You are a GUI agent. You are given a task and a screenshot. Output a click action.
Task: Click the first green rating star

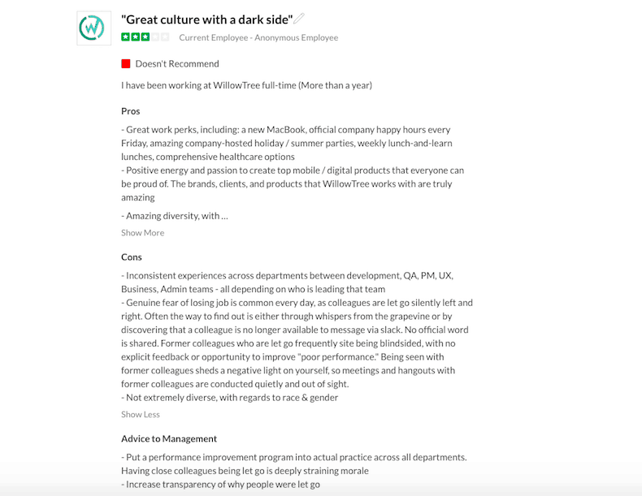pyautogui.click(x=125, y=37)
